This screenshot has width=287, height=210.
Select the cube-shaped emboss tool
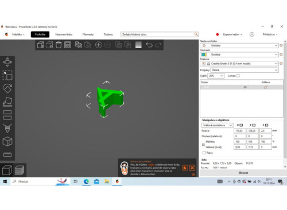[x=7, y=141]
